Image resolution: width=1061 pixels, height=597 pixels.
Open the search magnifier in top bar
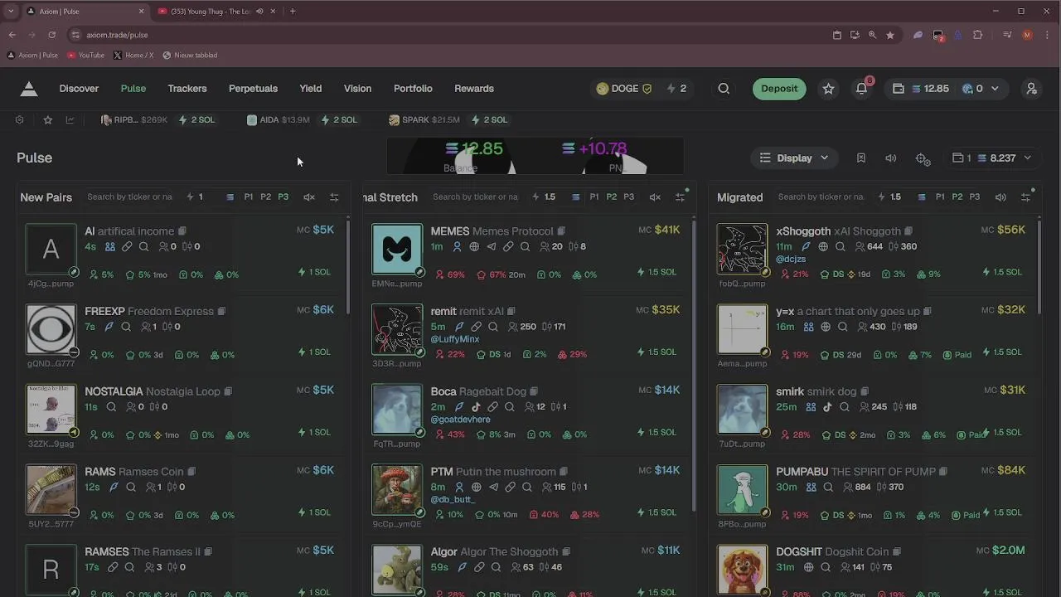coord(724,89)
